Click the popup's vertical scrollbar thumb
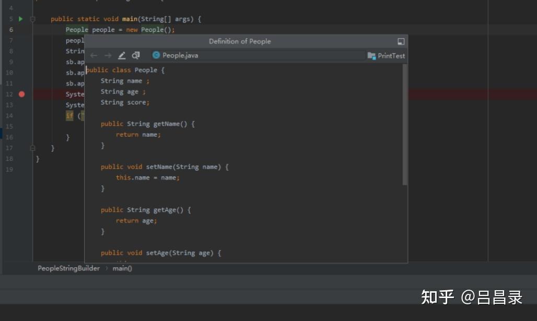The width and height of the screenshot is (537, 321). (x=405, y=125)
